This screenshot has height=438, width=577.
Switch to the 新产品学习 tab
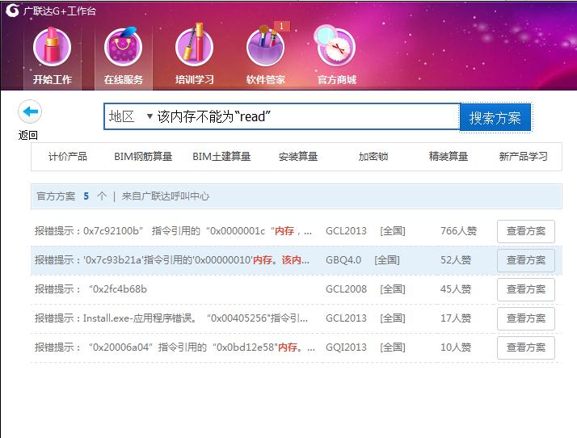[524, 157]
